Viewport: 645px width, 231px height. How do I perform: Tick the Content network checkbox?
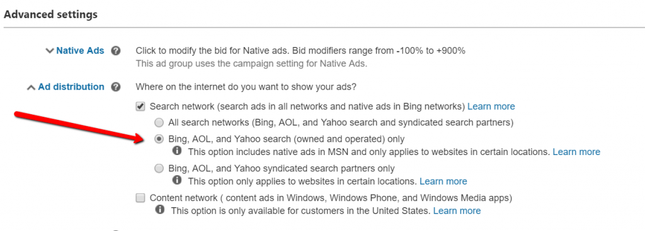pos(140,198)
